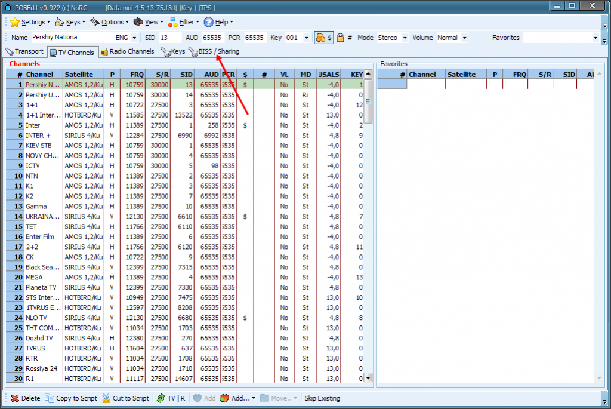This screenshot has height=409, width=611.
Task: Select the 1+1 Inter... channel row
Action: 184,115
